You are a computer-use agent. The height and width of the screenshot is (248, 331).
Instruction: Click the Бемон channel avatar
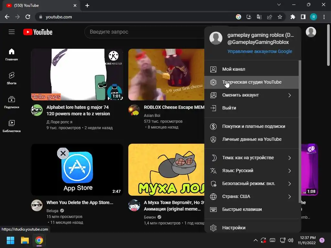pos(134,205)
